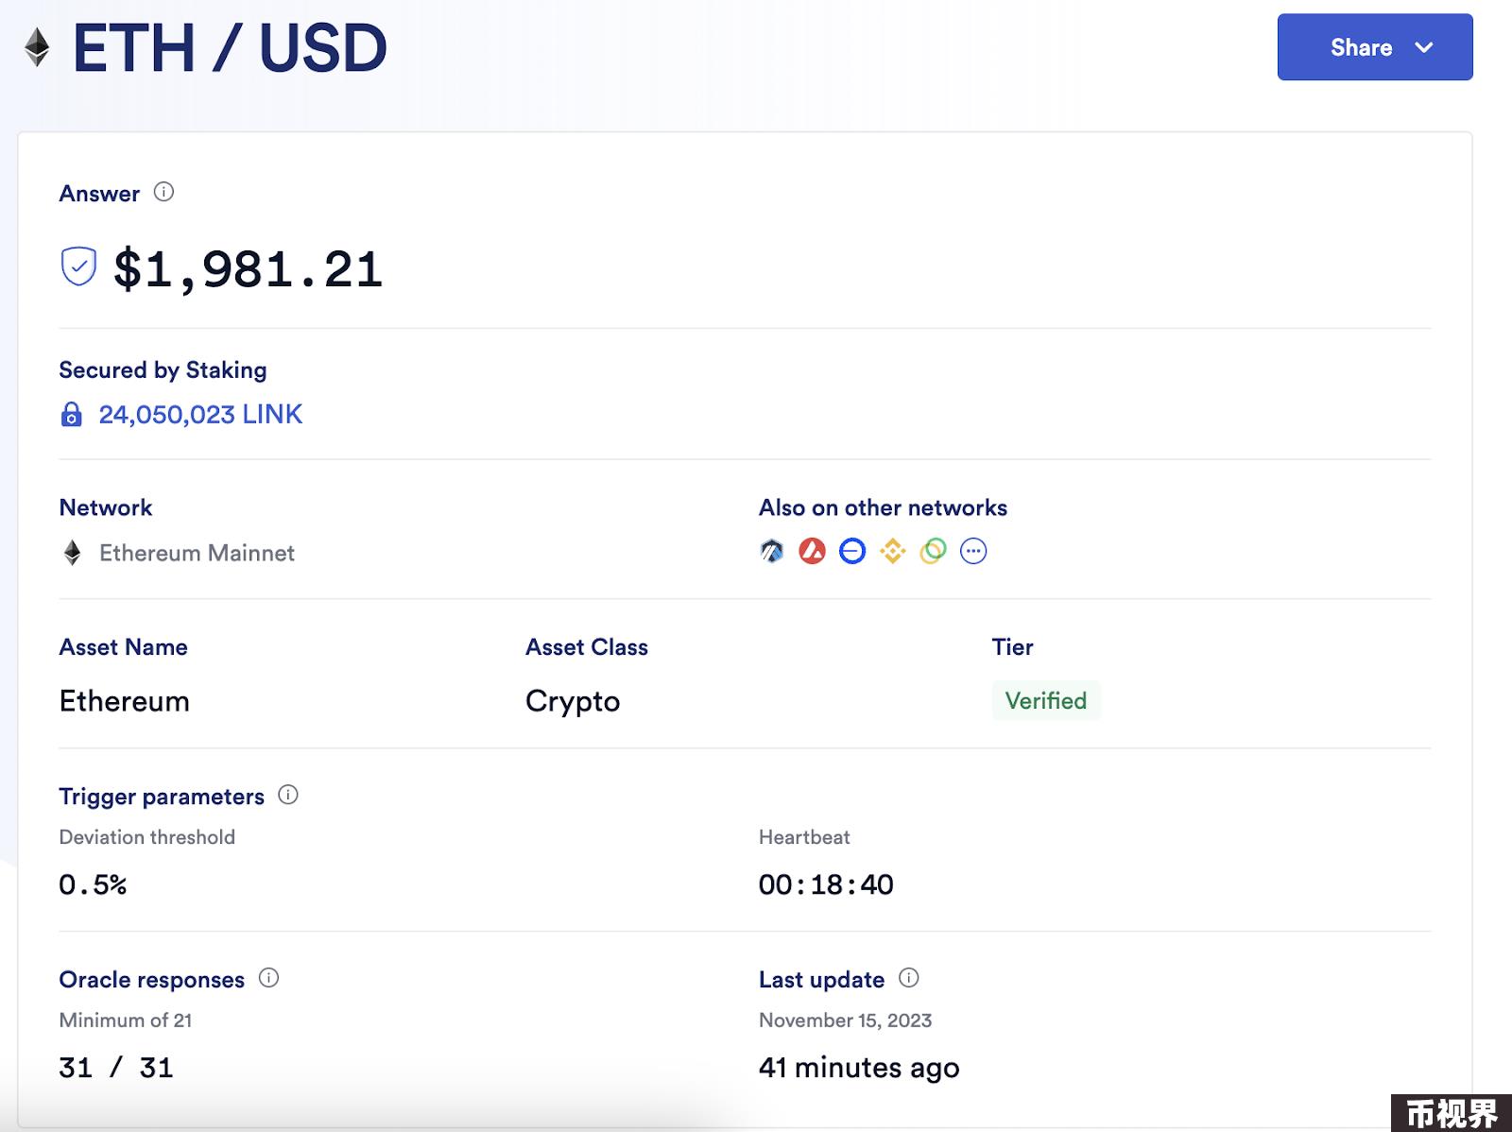The image size is (1512, 1132).
Task: Click the Ethereum logo beside ETH / USD title
Action: click(37, 48)
